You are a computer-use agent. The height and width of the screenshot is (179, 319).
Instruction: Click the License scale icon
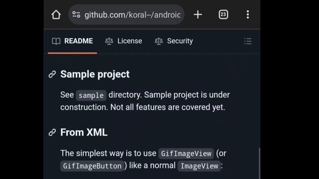109,41
